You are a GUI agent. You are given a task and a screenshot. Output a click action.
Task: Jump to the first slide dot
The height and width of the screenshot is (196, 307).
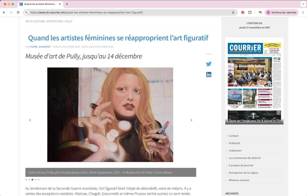click(x=26, y=179)
